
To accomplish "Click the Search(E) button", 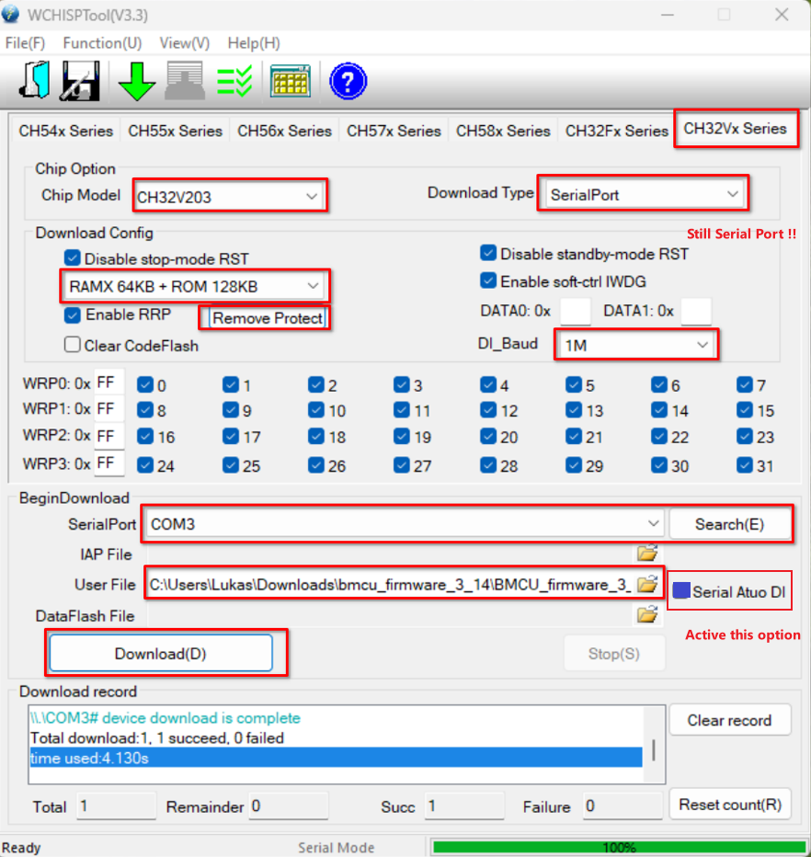I will tap(729, 524).
